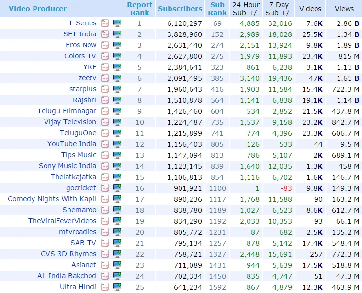
Task: Open the YouTube icon beside YouTube India
Action: [x=105, y=144]
